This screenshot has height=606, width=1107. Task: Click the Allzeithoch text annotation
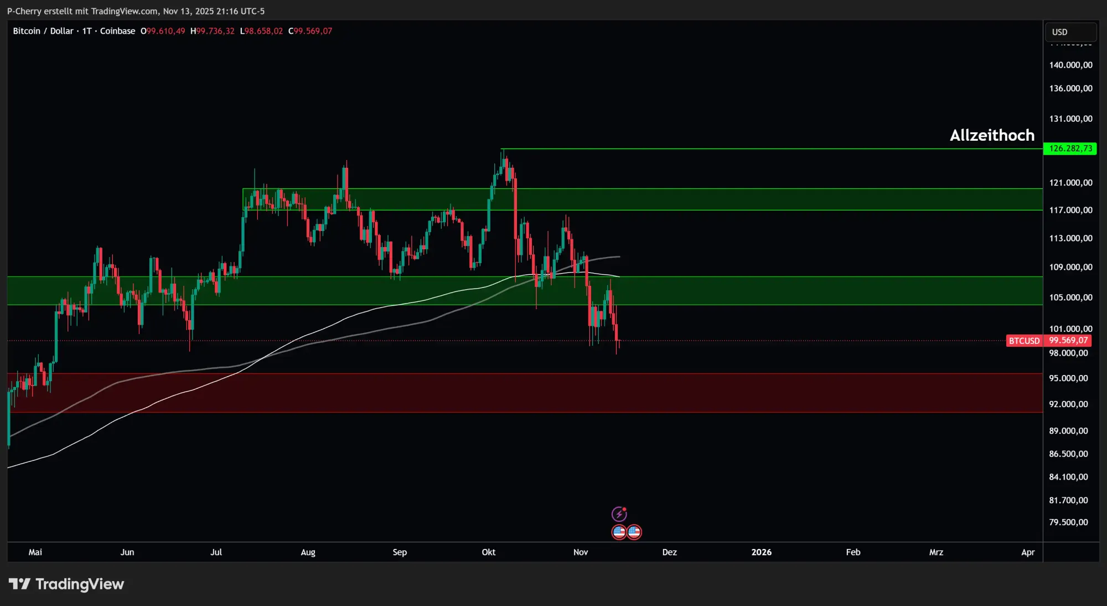tap(992, 135)
